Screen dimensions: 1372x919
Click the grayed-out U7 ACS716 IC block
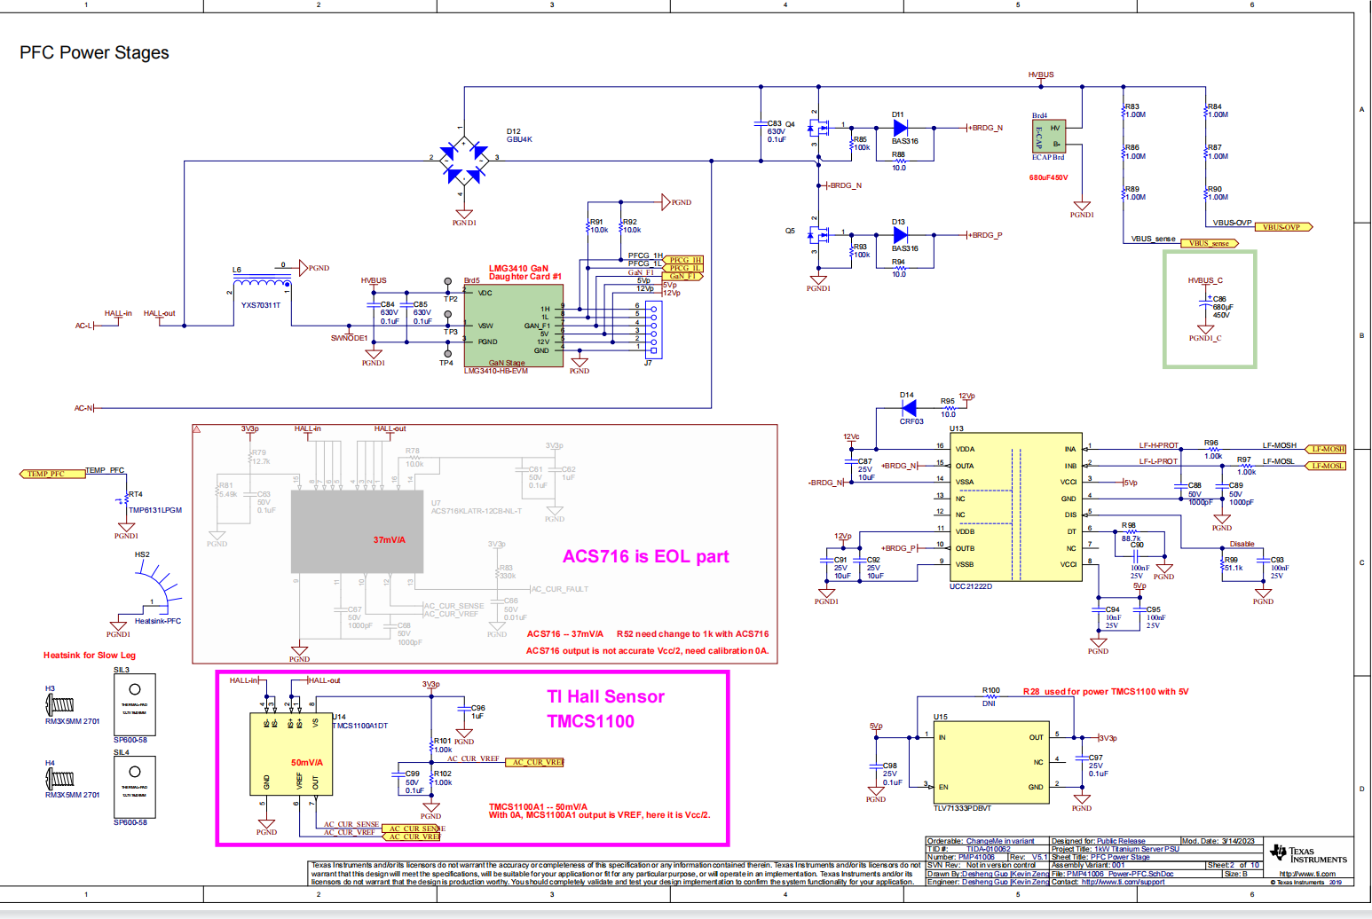click(357, 532)
